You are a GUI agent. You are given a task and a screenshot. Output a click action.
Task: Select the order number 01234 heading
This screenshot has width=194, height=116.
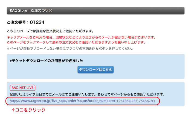[x=26, y=22]
